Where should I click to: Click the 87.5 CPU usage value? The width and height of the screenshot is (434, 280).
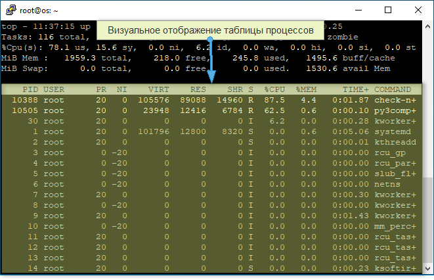click(x=274, y=100)
